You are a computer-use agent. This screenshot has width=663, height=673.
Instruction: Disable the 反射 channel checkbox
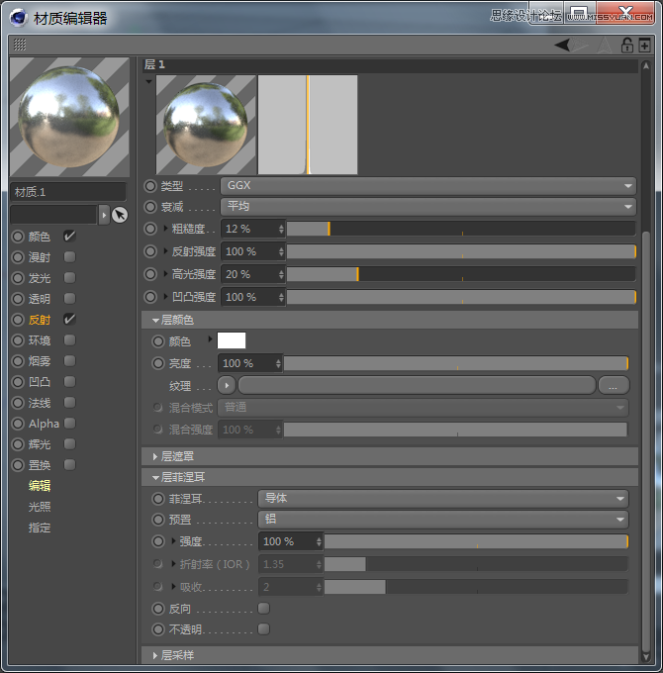point(69,320)
